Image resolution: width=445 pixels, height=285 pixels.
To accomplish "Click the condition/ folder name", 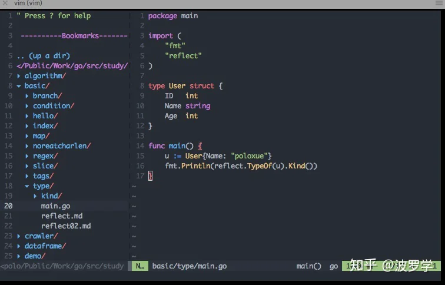I will coord(54,105).
